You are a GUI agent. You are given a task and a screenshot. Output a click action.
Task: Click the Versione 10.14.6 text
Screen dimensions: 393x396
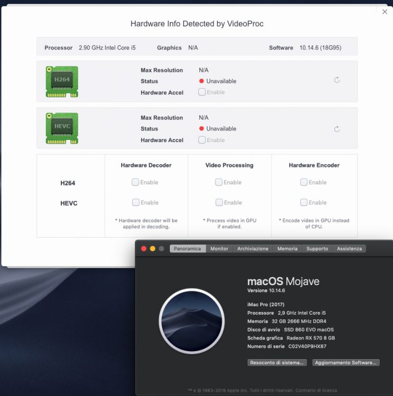(266, 290)
